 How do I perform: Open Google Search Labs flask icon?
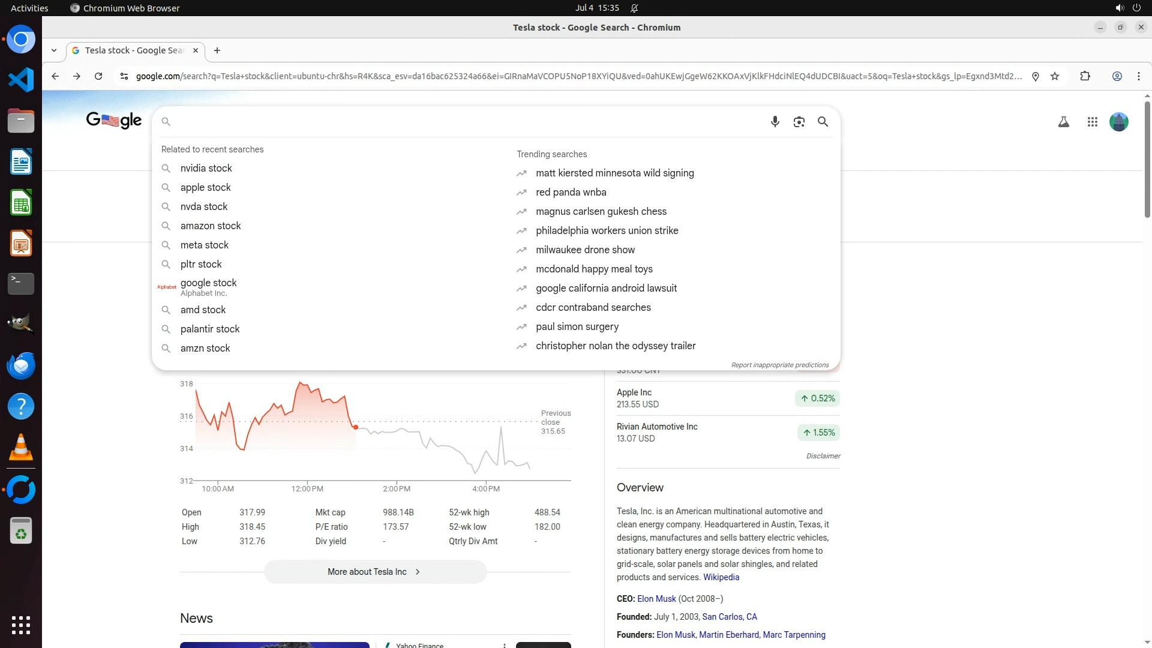[1063, 122]
